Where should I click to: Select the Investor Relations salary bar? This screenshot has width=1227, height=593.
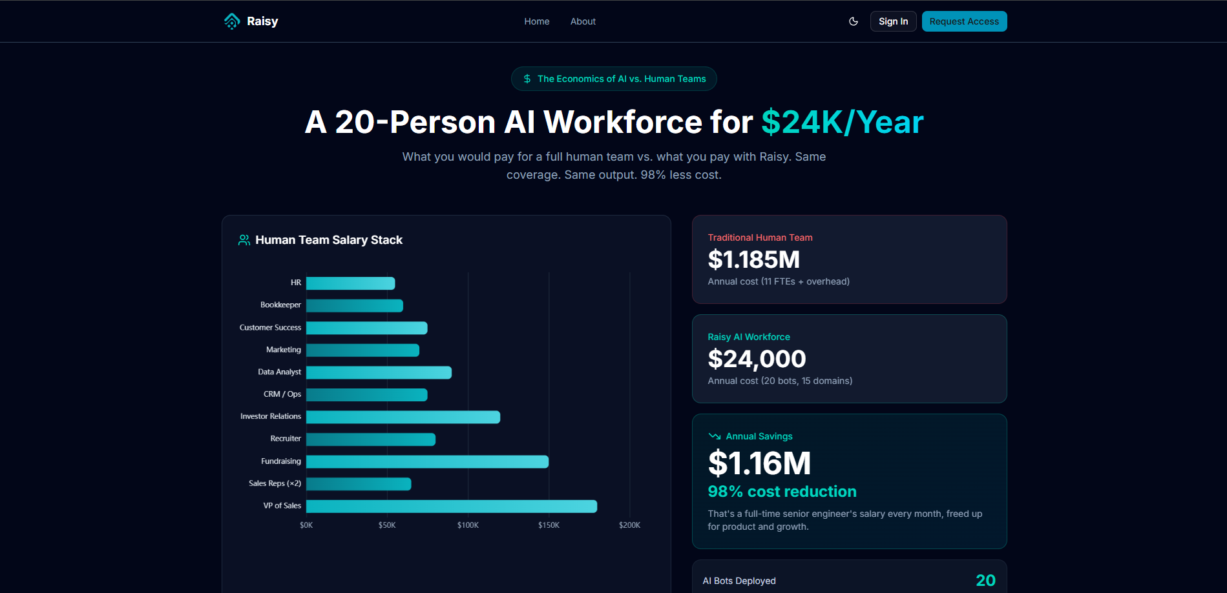click(403, 417)
